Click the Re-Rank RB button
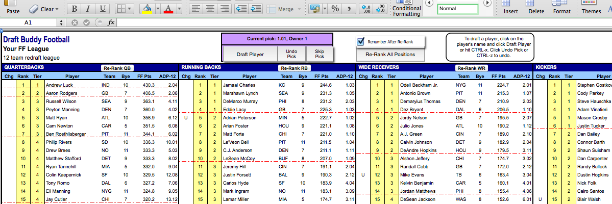 295,68
